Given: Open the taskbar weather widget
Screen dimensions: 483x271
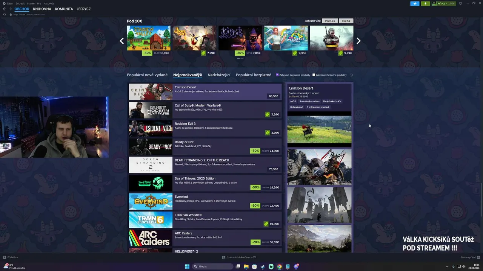Looking at the screenshot, I should click(x=14, y=266).
